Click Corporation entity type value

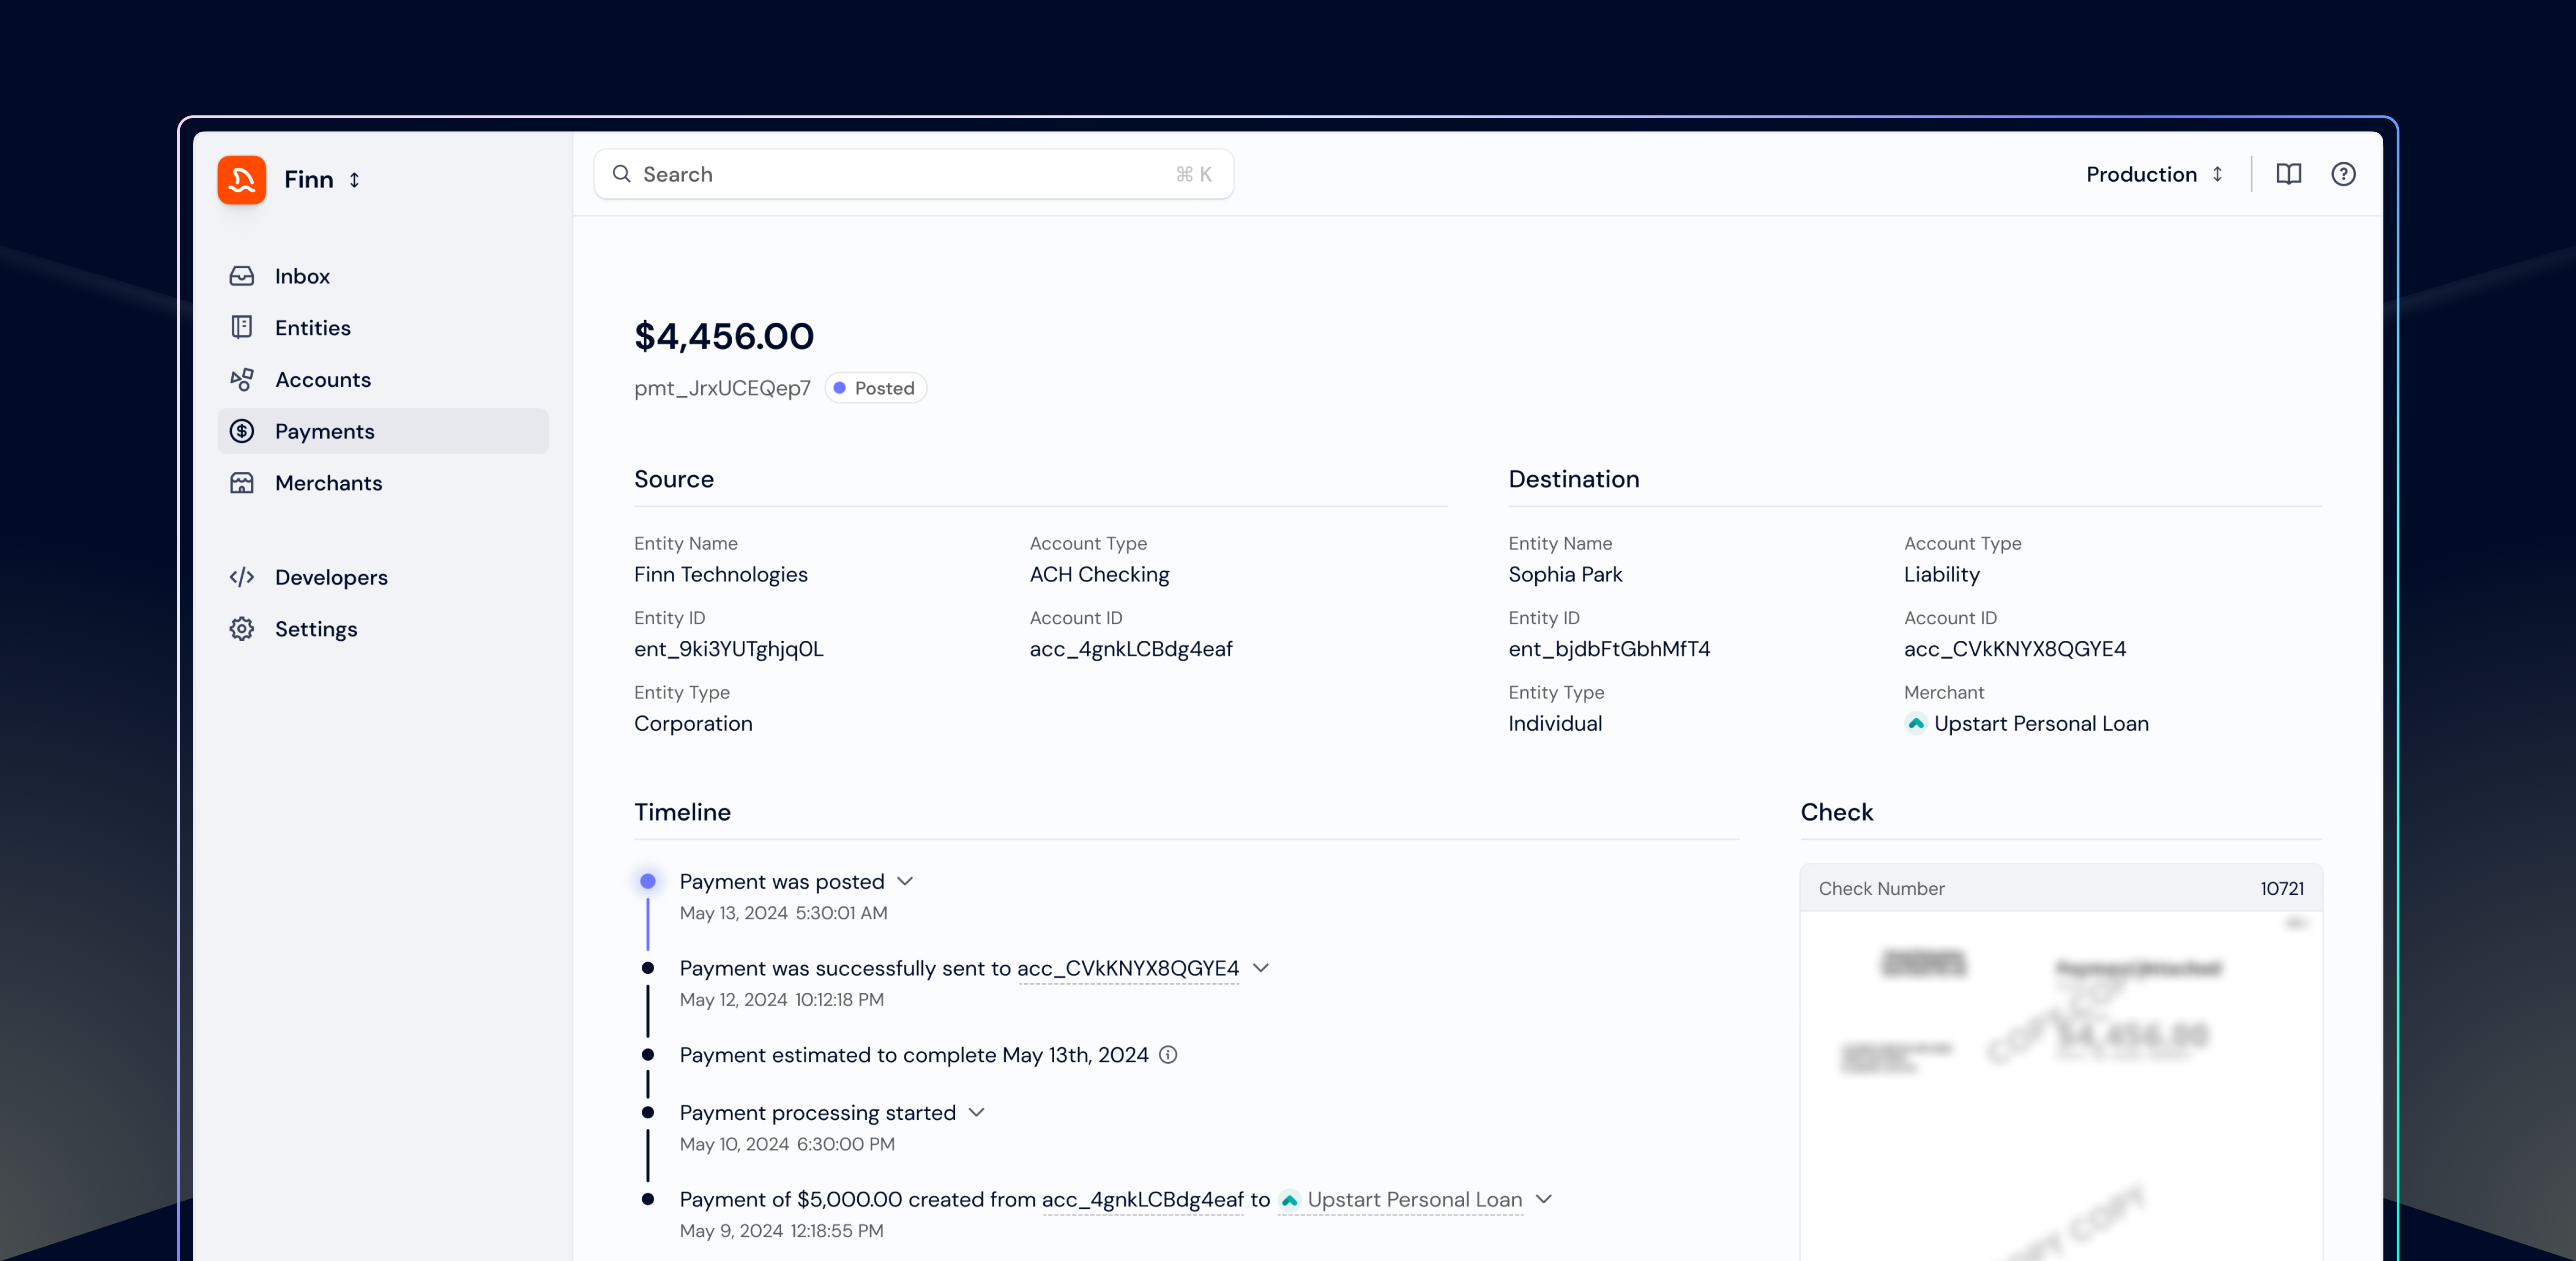tap(693, 724)
